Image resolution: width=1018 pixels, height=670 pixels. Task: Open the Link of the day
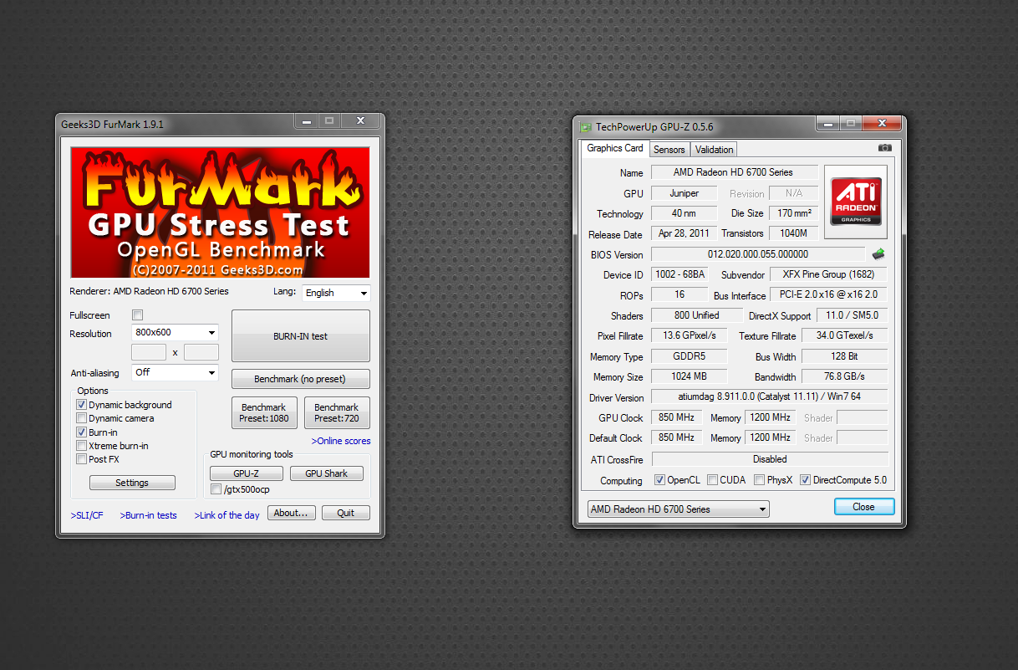click(227, 515)
